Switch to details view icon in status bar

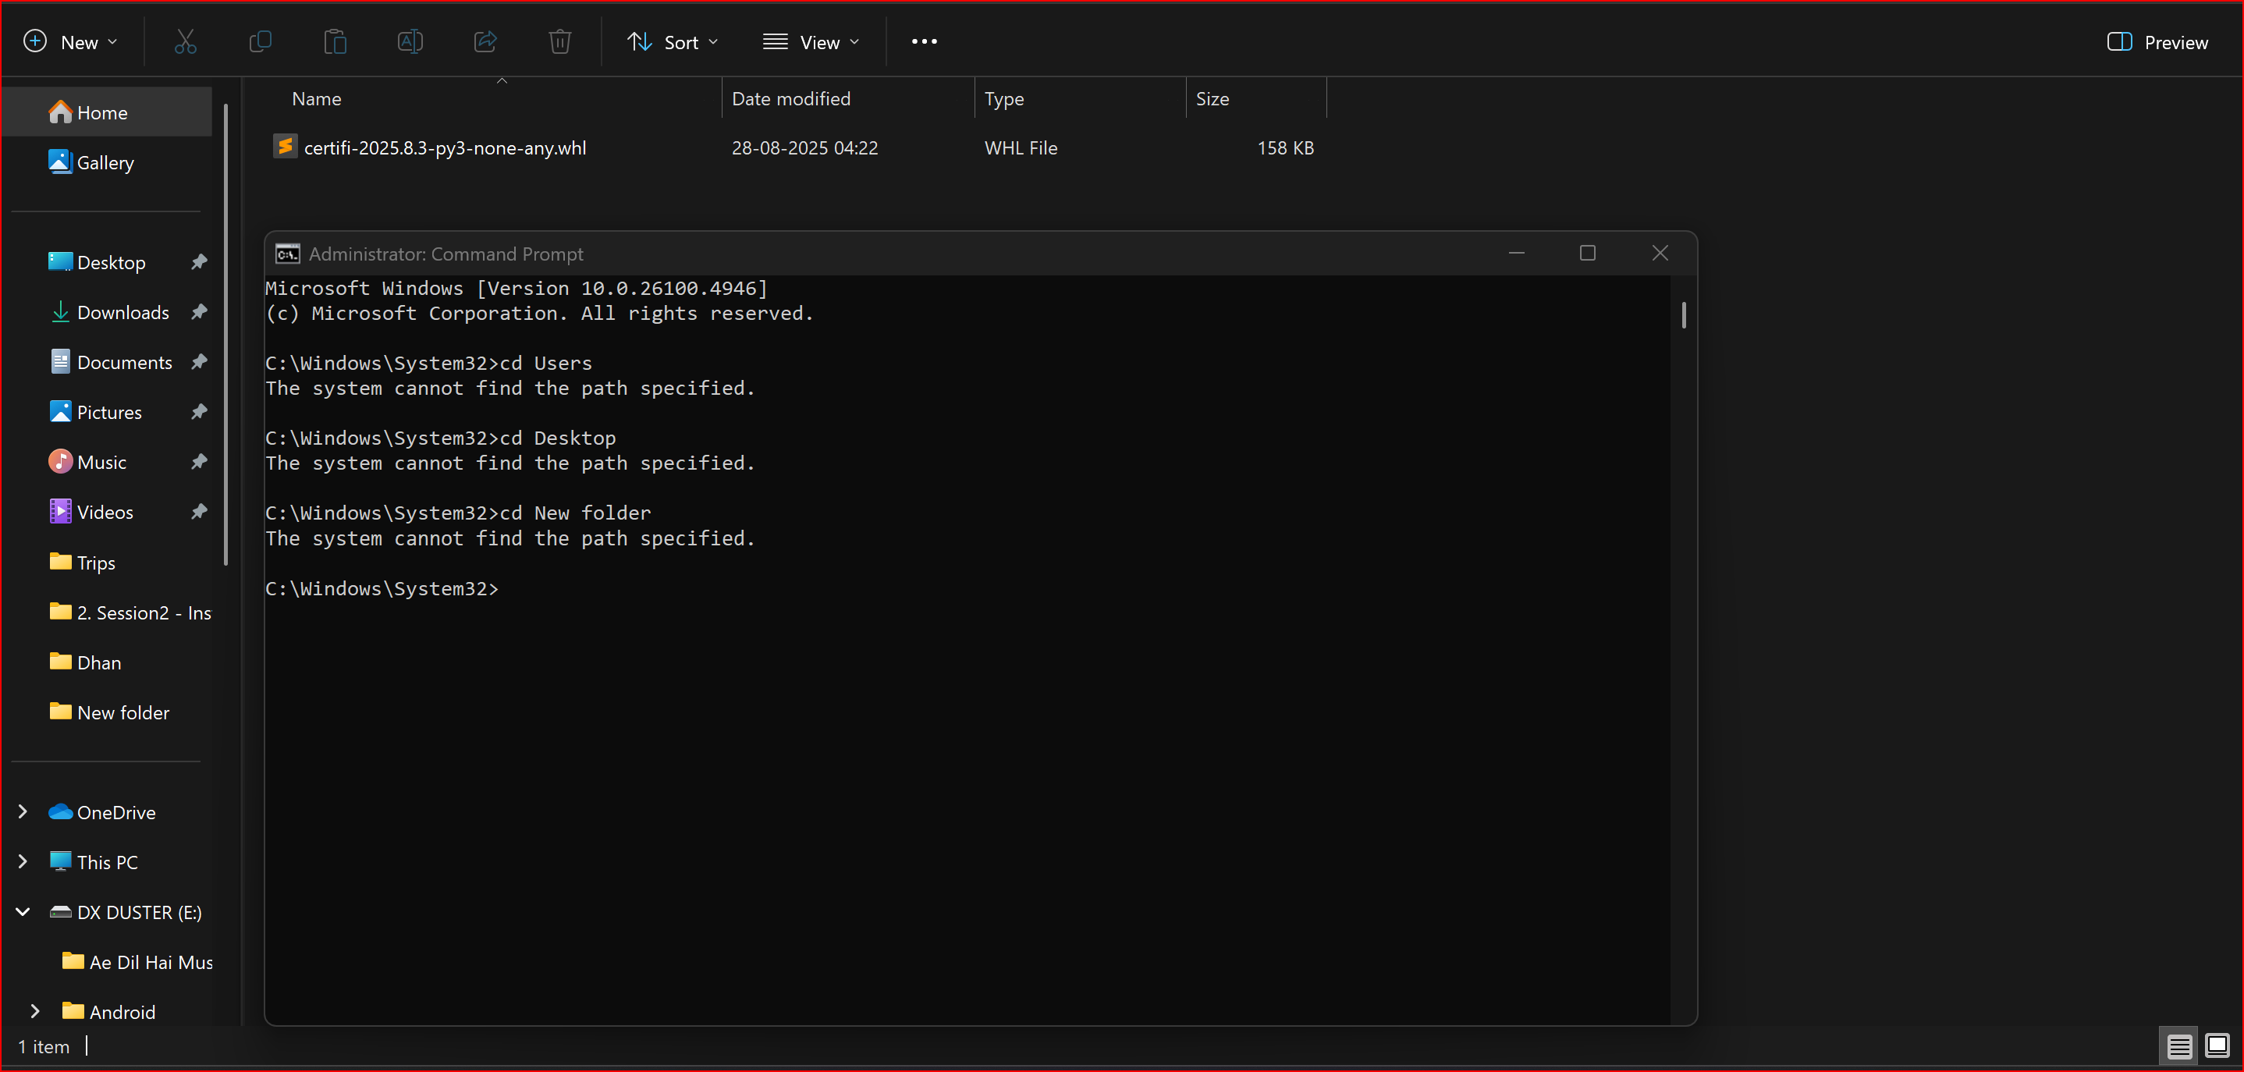(x=2179, y=1046)
